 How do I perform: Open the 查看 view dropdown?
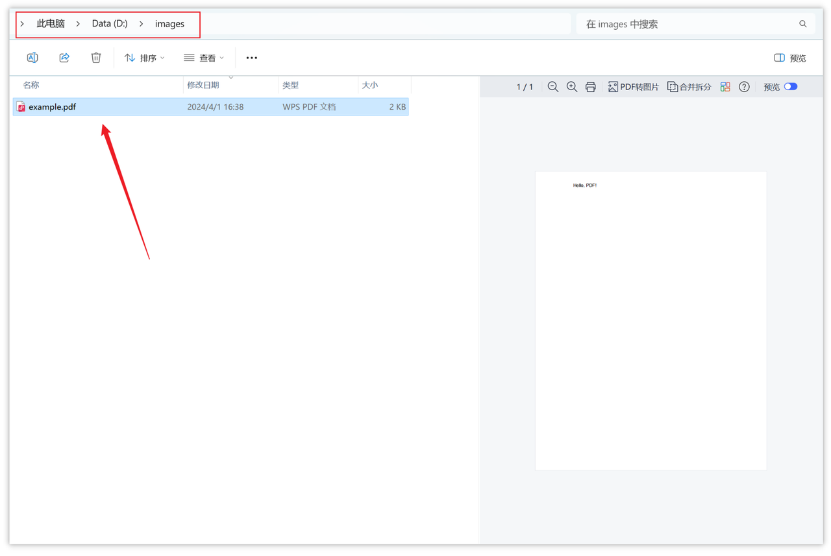(204, 58)
